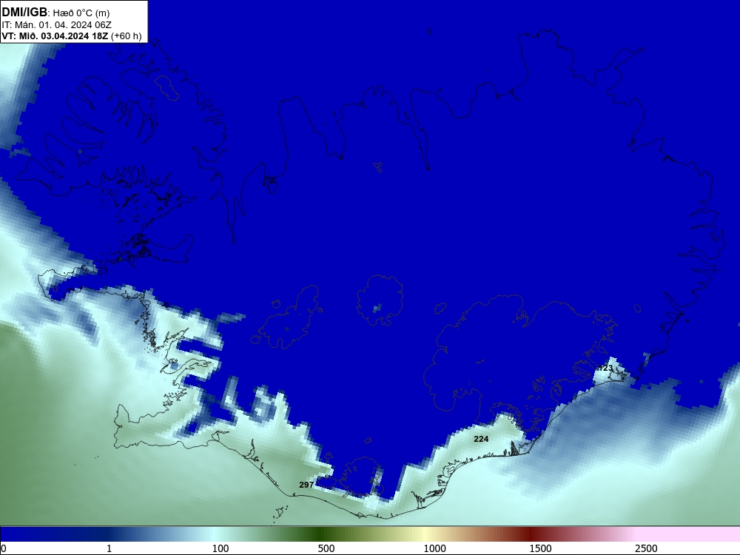Viewport: 740px width, 555px height.
Task: Click the pale yellow section of the color bar
Action: coord(425,534)
